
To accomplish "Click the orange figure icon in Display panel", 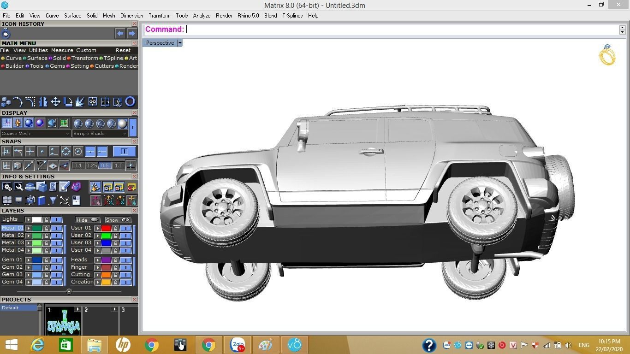I will (x=18, y=123).
